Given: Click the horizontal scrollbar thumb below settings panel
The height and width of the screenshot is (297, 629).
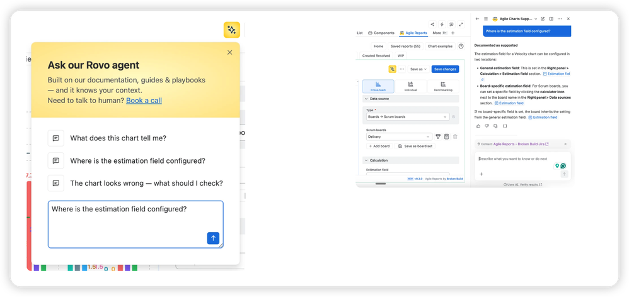Looking at the screenshot, I should [x=380, y=183].
